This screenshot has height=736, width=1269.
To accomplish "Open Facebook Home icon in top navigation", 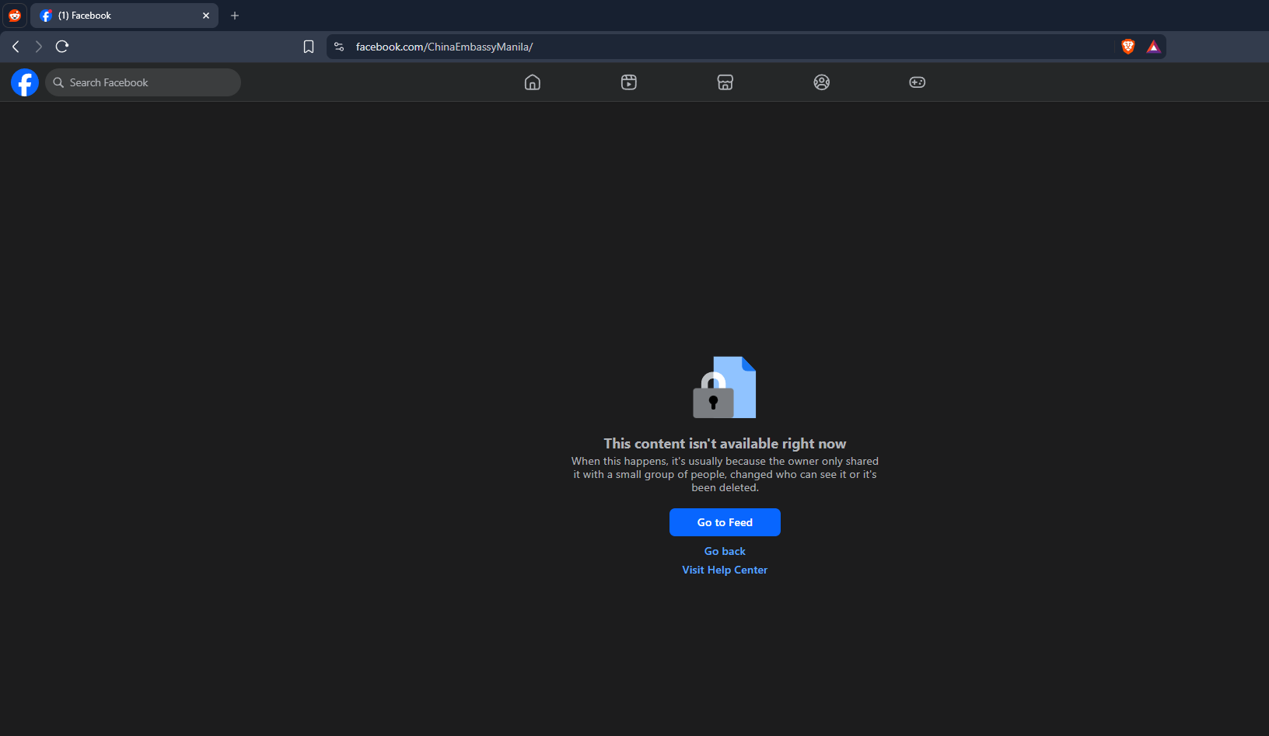I will pyautogui.click(x=533, y=82).
